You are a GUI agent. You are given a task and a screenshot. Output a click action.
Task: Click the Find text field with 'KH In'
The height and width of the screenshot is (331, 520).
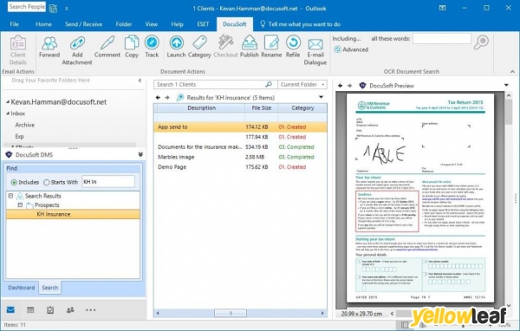pyautogui.click(x=108, y=182)
